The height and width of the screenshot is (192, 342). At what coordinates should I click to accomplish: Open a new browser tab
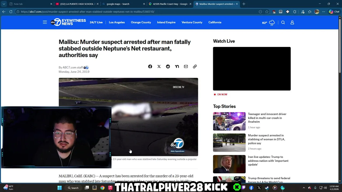point(244,4)
